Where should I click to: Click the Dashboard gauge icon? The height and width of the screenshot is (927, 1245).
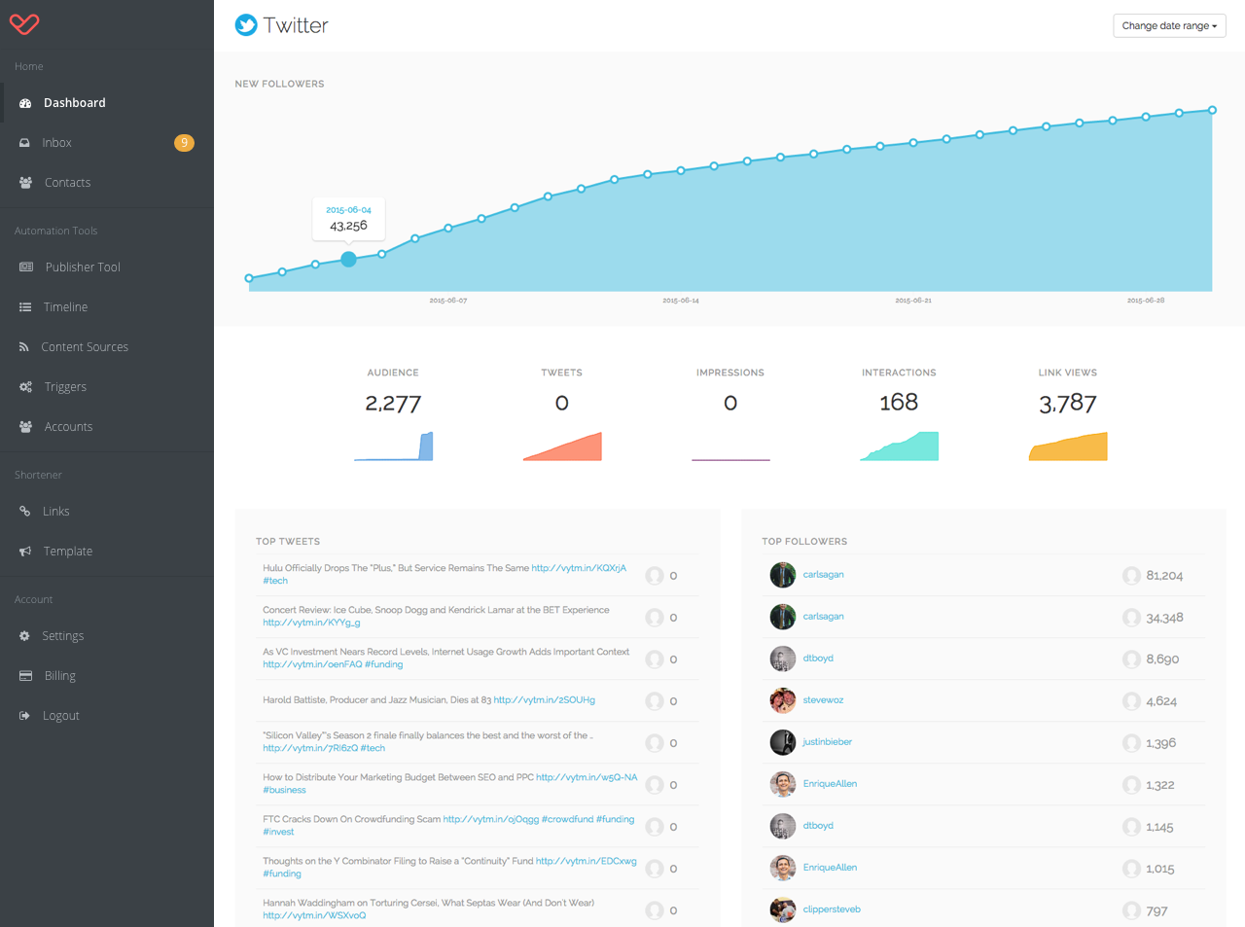tap(25, 103)
